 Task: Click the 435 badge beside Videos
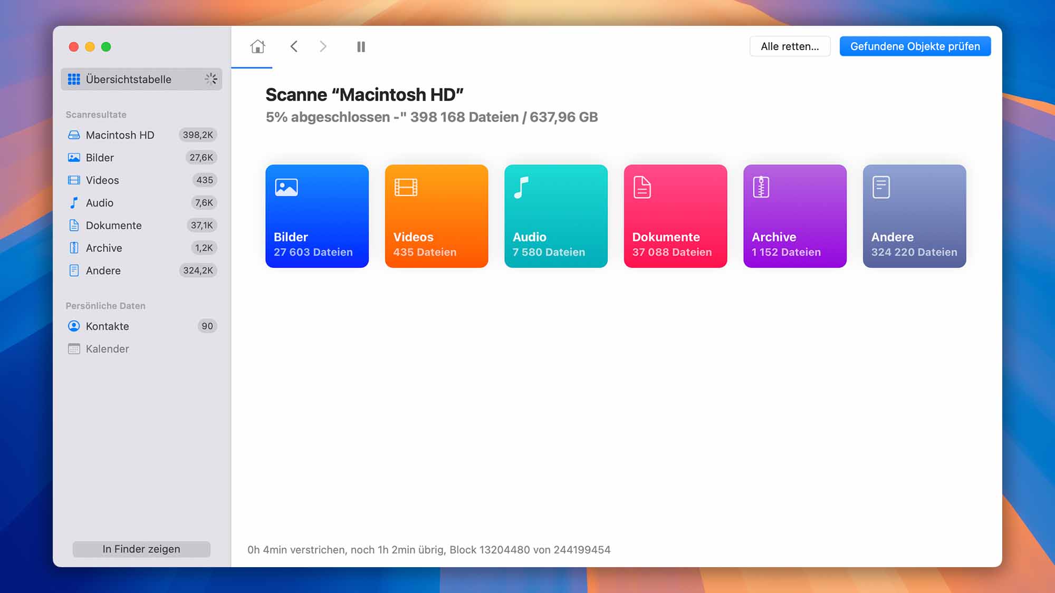(x=205, y=180)
